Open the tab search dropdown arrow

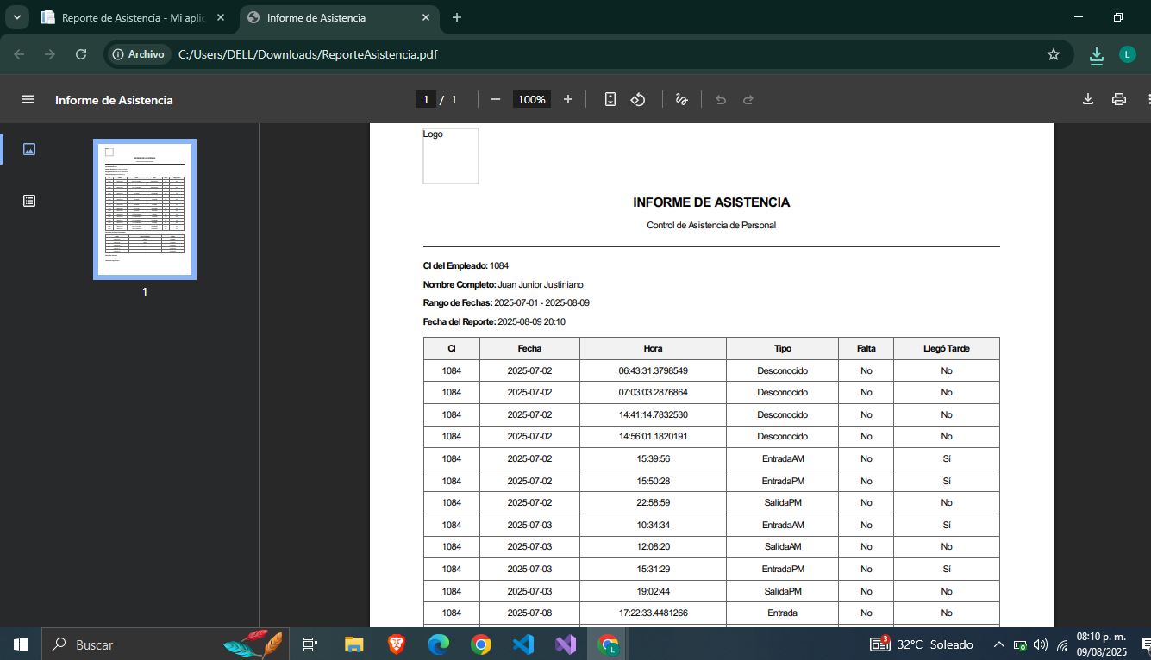coord(16,17)
